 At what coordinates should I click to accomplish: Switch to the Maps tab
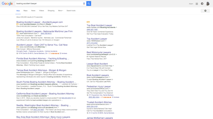coord(26,11)
